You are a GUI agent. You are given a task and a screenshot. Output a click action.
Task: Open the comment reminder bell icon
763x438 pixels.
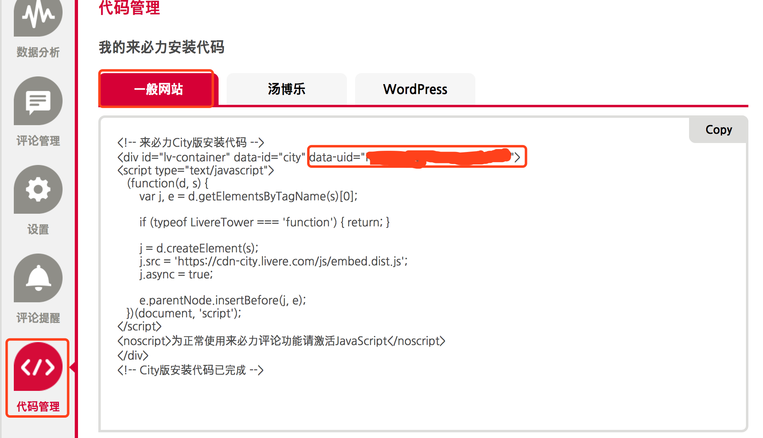point(38,278)
